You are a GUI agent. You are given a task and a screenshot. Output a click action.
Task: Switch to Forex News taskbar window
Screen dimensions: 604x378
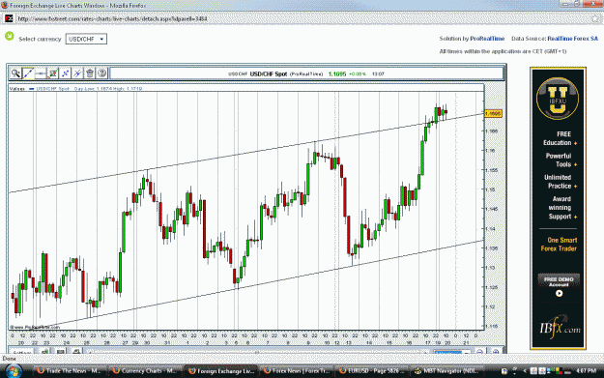(296, 371)
